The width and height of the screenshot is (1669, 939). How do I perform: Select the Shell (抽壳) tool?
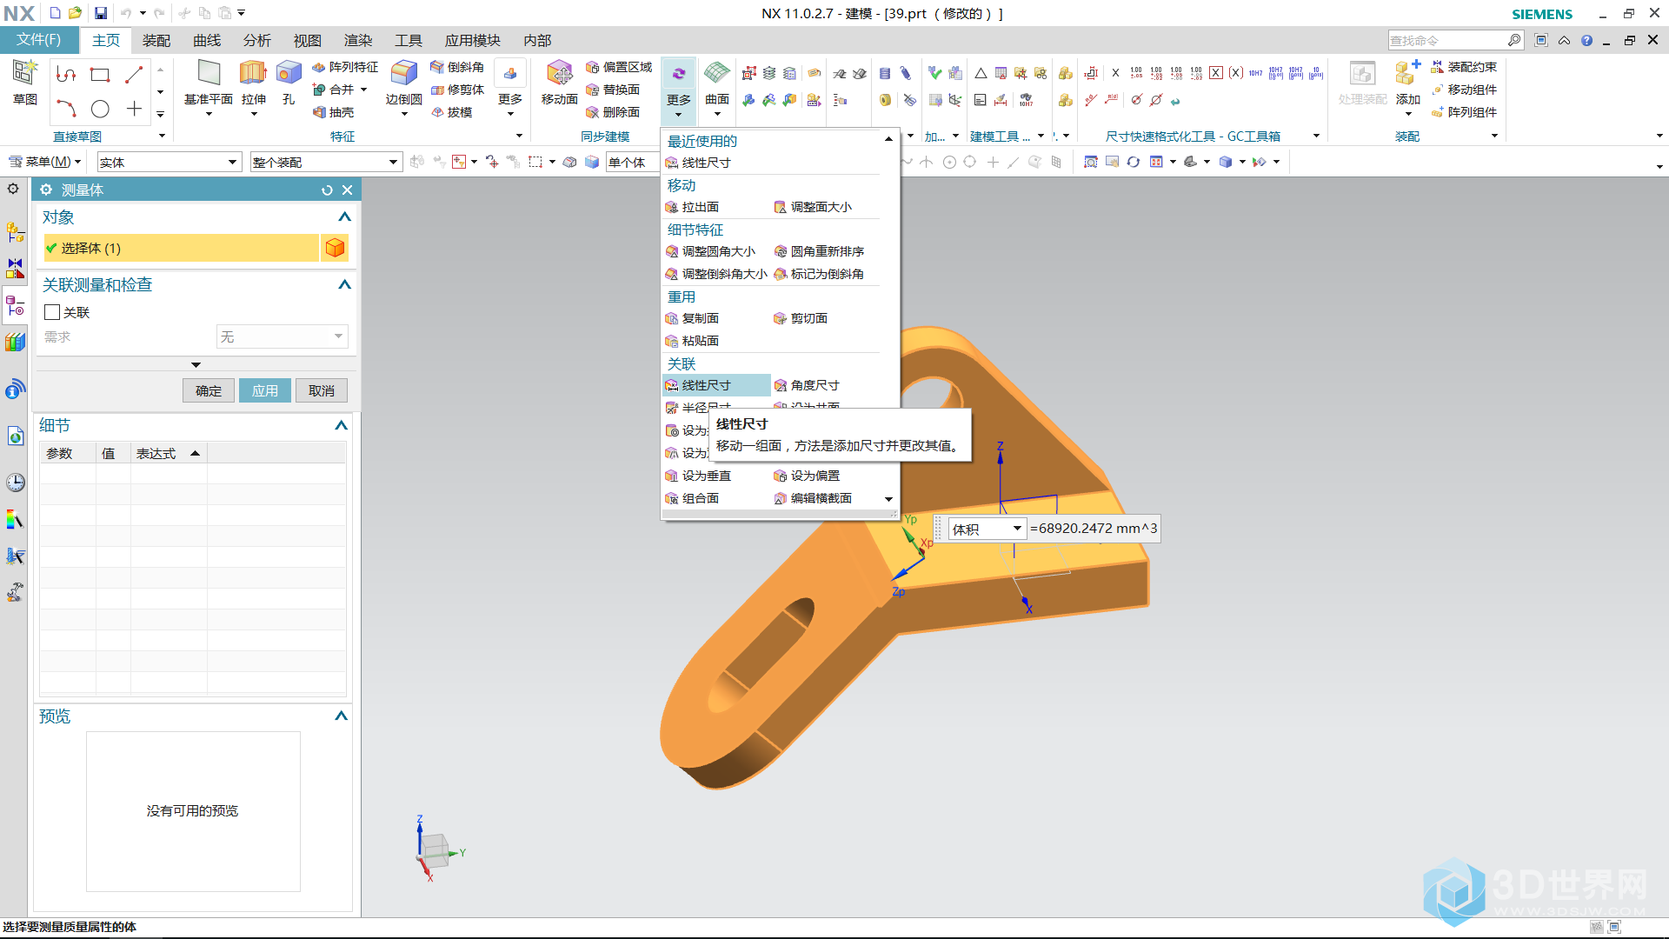(x=334, y=112)
